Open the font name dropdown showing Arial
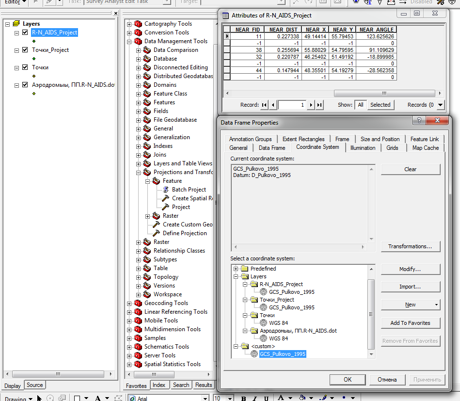Image resolution: width=460 pixels, height=401 pixels. (206, 399)
